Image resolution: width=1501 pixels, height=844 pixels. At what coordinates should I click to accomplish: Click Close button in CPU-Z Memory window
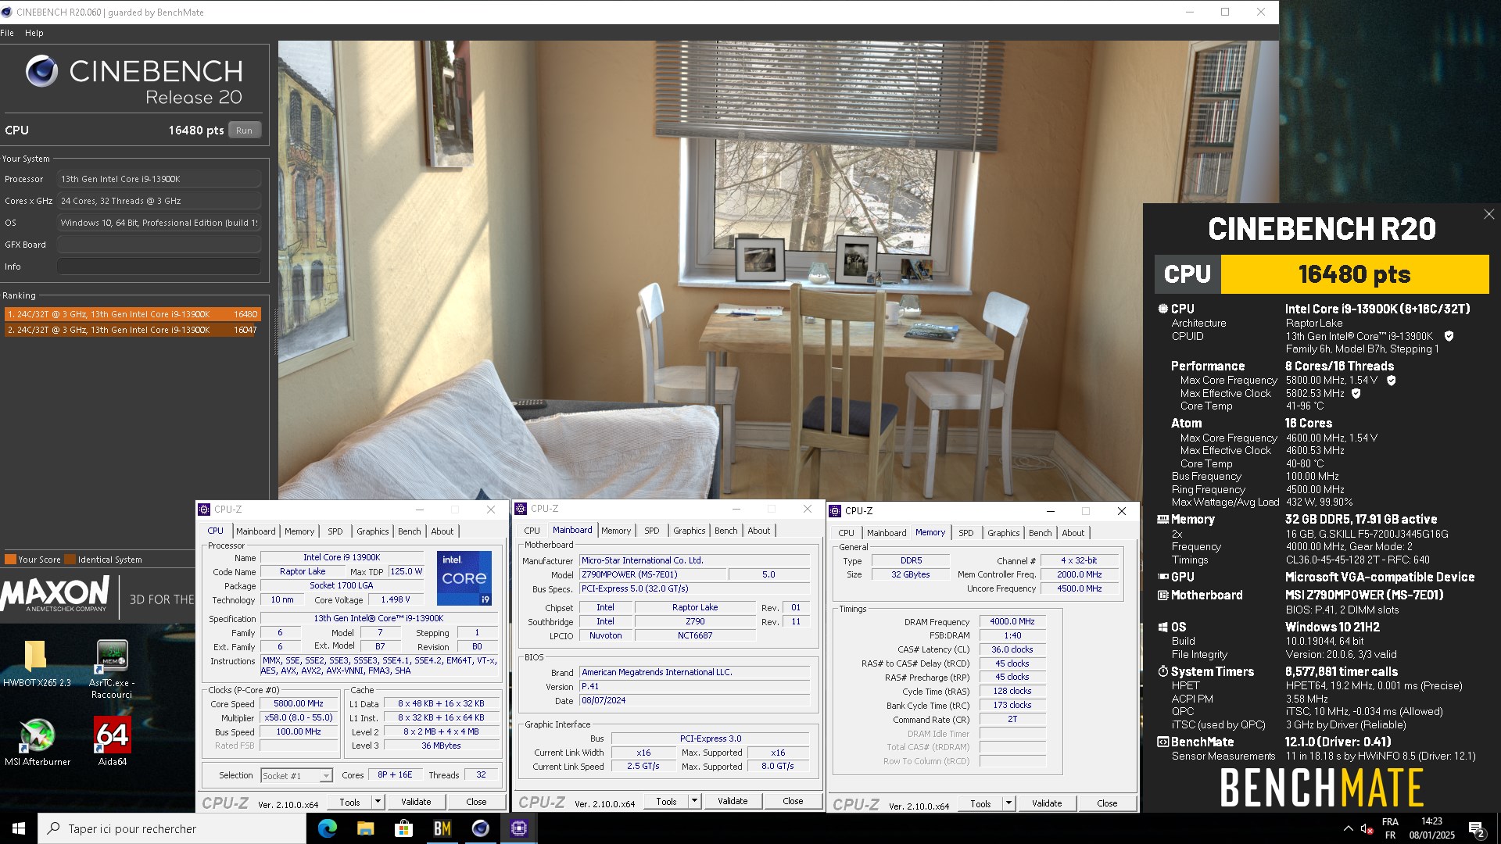tap(1107, 803)
